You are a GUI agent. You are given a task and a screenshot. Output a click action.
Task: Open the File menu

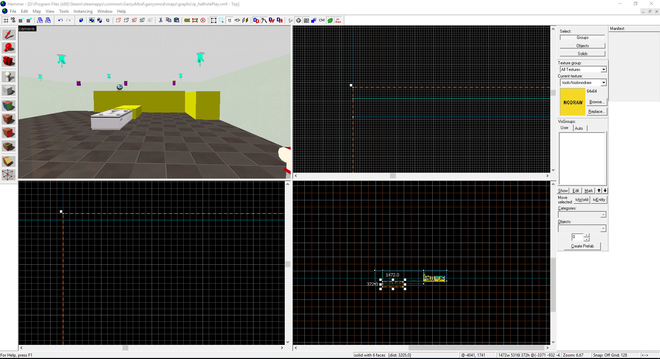pyautogui.click(x=13, y=11)
